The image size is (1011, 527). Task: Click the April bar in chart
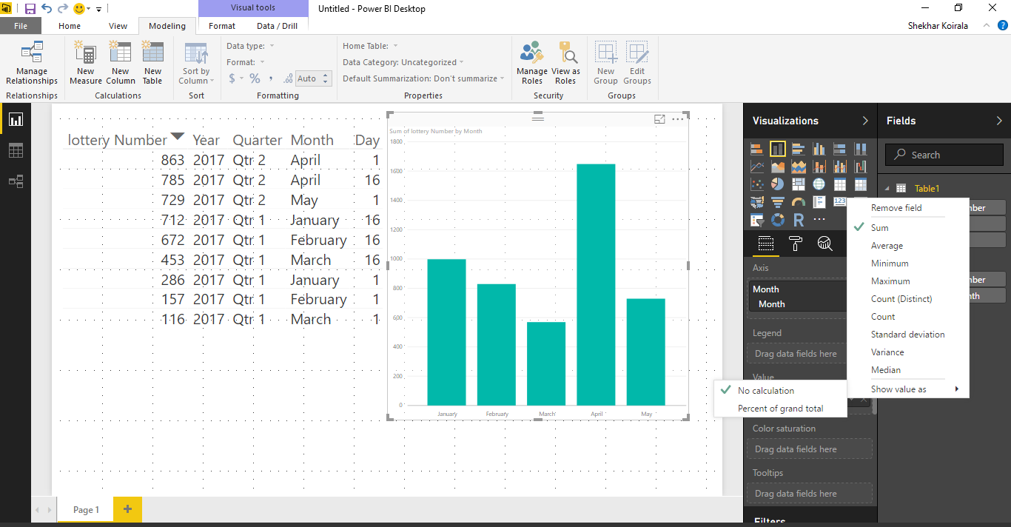[597, 285]
